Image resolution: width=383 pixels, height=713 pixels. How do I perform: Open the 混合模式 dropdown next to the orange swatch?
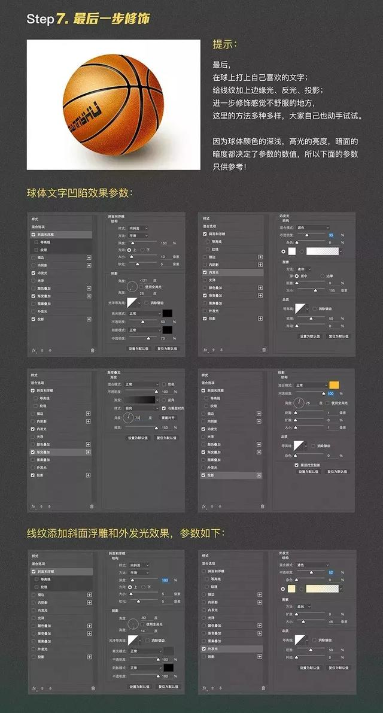coord(311,385)
